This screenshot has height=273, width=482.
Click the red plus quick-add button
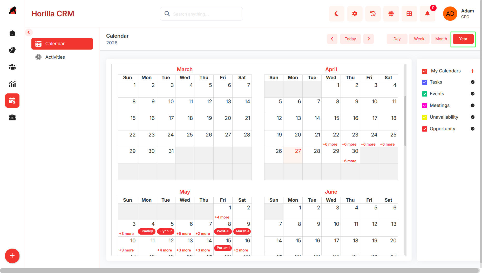(12, 256)
